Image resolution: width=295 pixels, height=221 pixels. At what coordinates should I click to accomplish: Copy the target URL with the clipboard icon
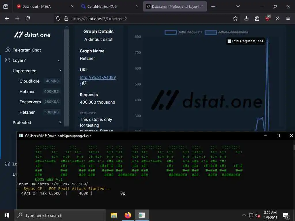(84, 83)
